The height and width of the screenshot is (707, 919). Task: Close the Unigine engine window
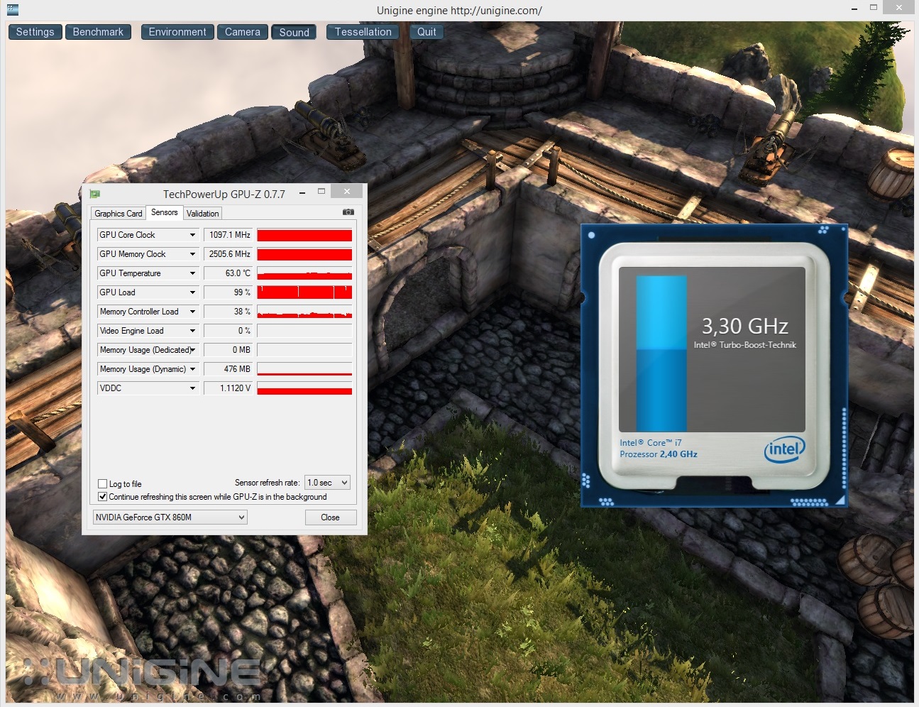pyautogui.click(x=899, y=8)
